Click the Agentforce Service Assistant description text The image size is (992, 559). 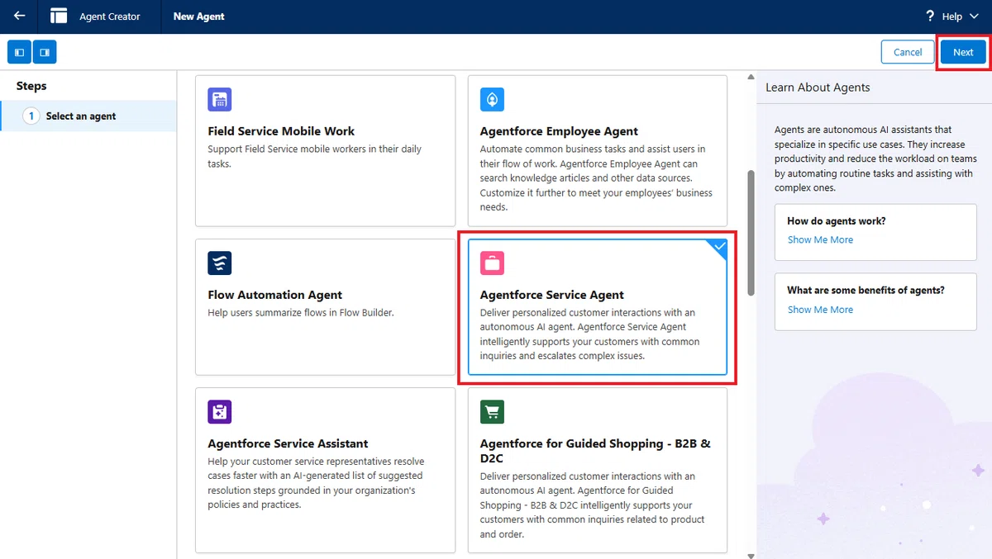(x=316, y=483)
